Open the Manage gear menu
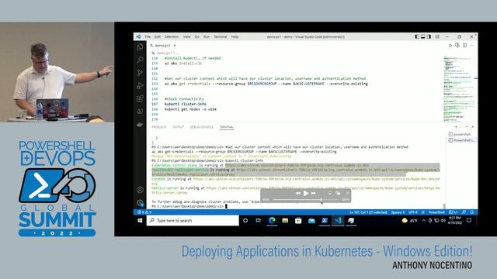The height and width of the screenshot is (279, 497). (x=140, y=203)
